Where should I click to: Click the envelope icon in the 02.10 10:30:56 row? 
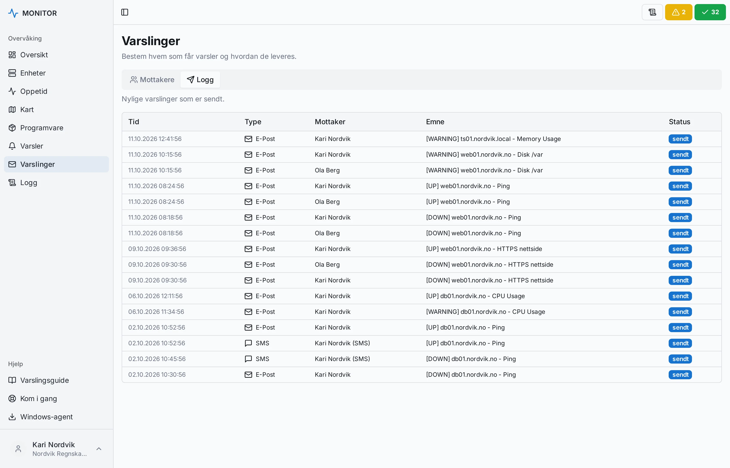pyautogui.click(x=248, y=375)
